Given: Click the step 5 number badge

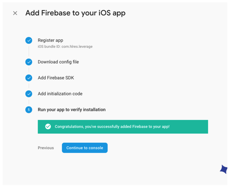Looking at the screenshot, I should pyautogui.click(x=29, y=110).
